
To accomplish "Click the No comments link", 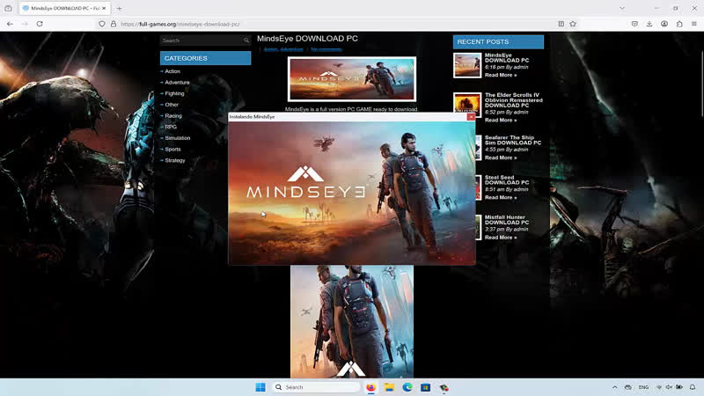I will (326, 49).
